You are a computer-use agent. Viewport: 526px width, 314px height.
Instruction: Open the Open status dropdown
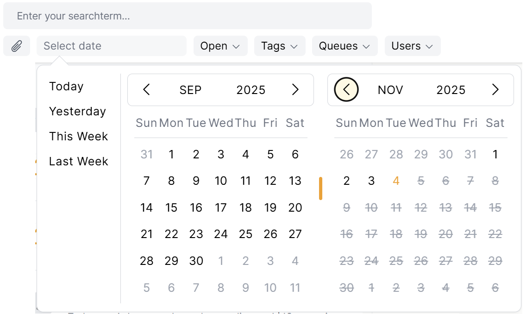pyautogui.click(x=220, y=46)
